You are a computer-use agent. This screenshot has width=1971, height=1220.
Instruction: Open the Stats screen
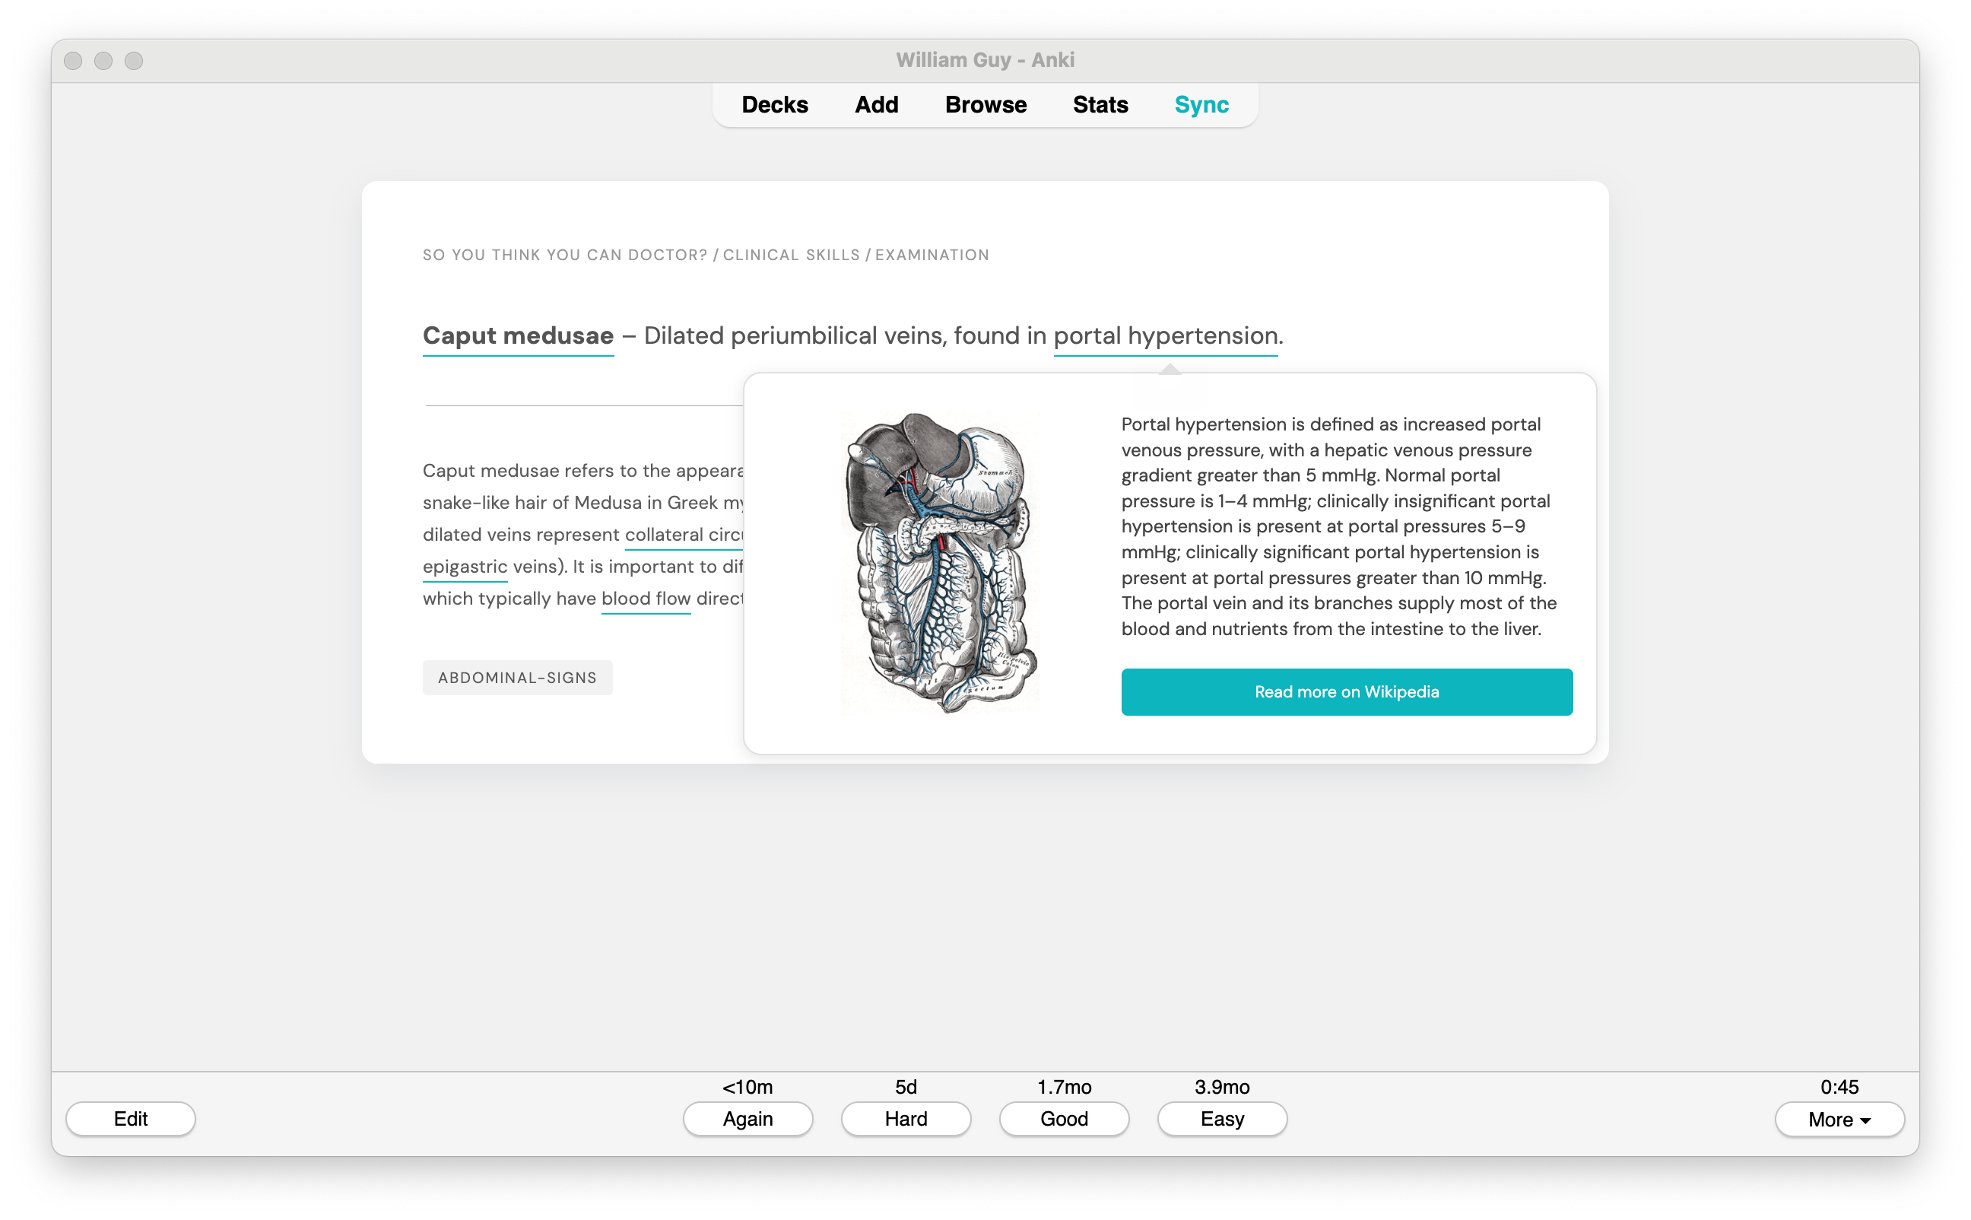coord(1100,104)
